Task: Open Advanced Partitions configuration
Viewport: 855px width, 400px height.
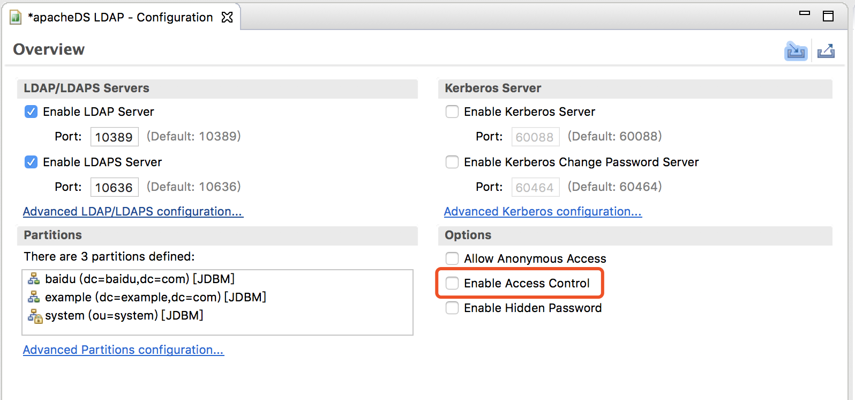Action: [123, 350]
